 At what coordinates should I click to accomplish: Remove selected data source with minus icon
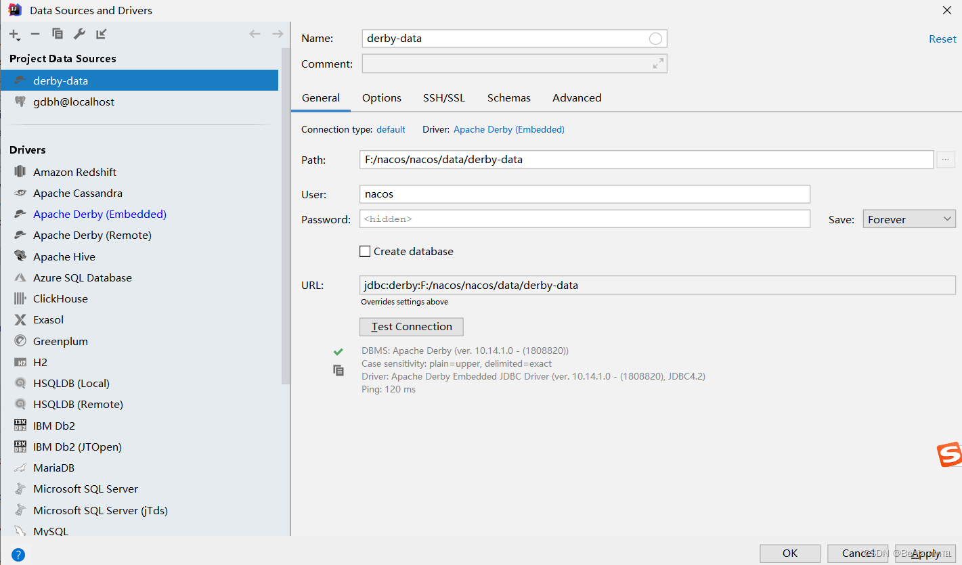pos(35,34)
